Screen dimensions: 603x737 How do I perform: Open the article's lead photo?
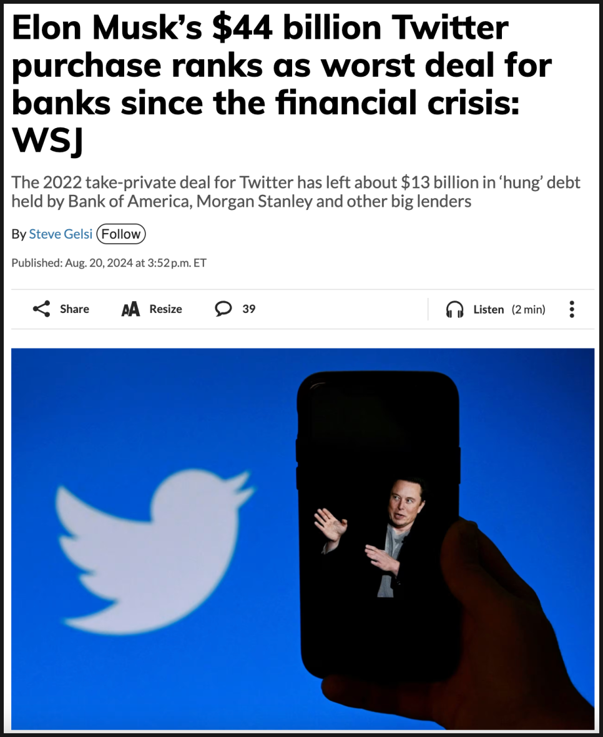[x=303, y=538]
